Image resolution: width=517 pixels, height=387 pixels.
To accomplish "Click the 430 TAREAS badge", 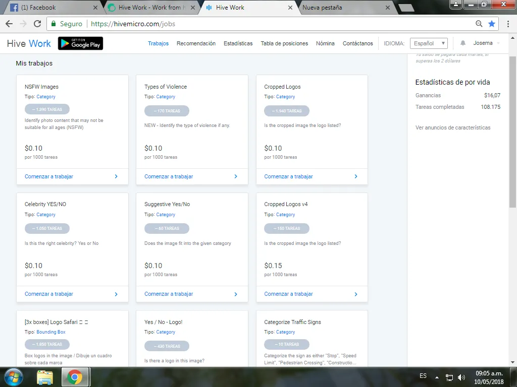I will [167, 346].
